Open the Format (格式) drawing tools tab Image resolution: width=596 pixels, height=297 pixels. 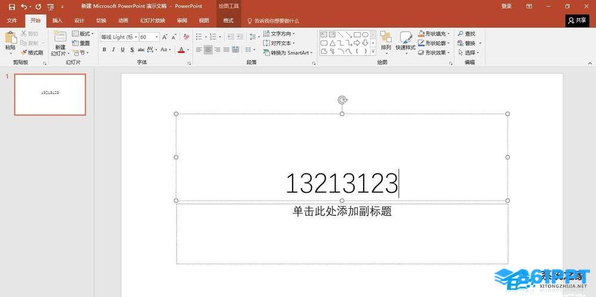click(x=228, y=20)
